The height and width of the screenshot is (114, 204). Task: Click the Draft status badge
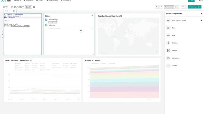[29, 7]
